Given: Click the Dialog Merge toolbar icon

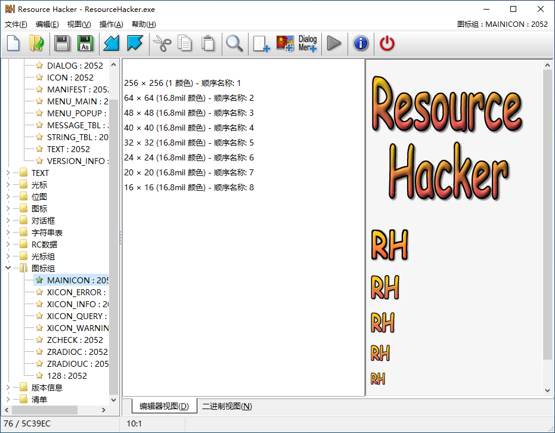Looking at the screenshot, I should 308,44.
